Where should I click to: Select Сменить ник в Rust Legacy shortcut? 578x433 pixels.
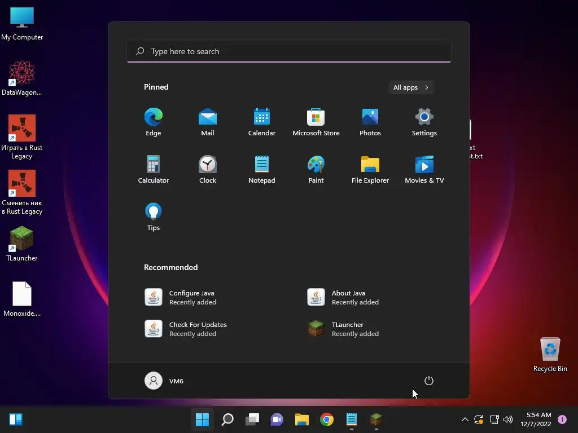[x=22, y=192]
